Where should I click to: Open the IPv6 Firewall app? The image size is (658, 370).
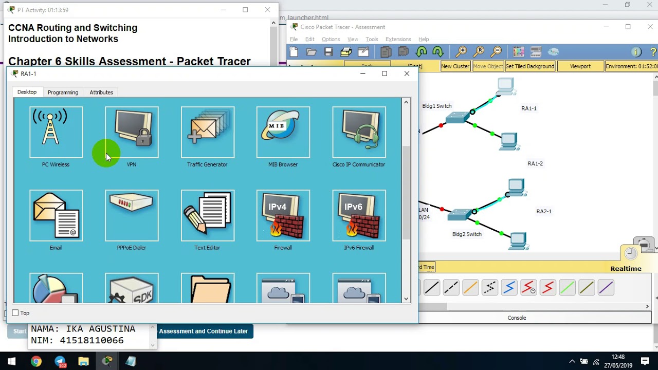(359, 215)
